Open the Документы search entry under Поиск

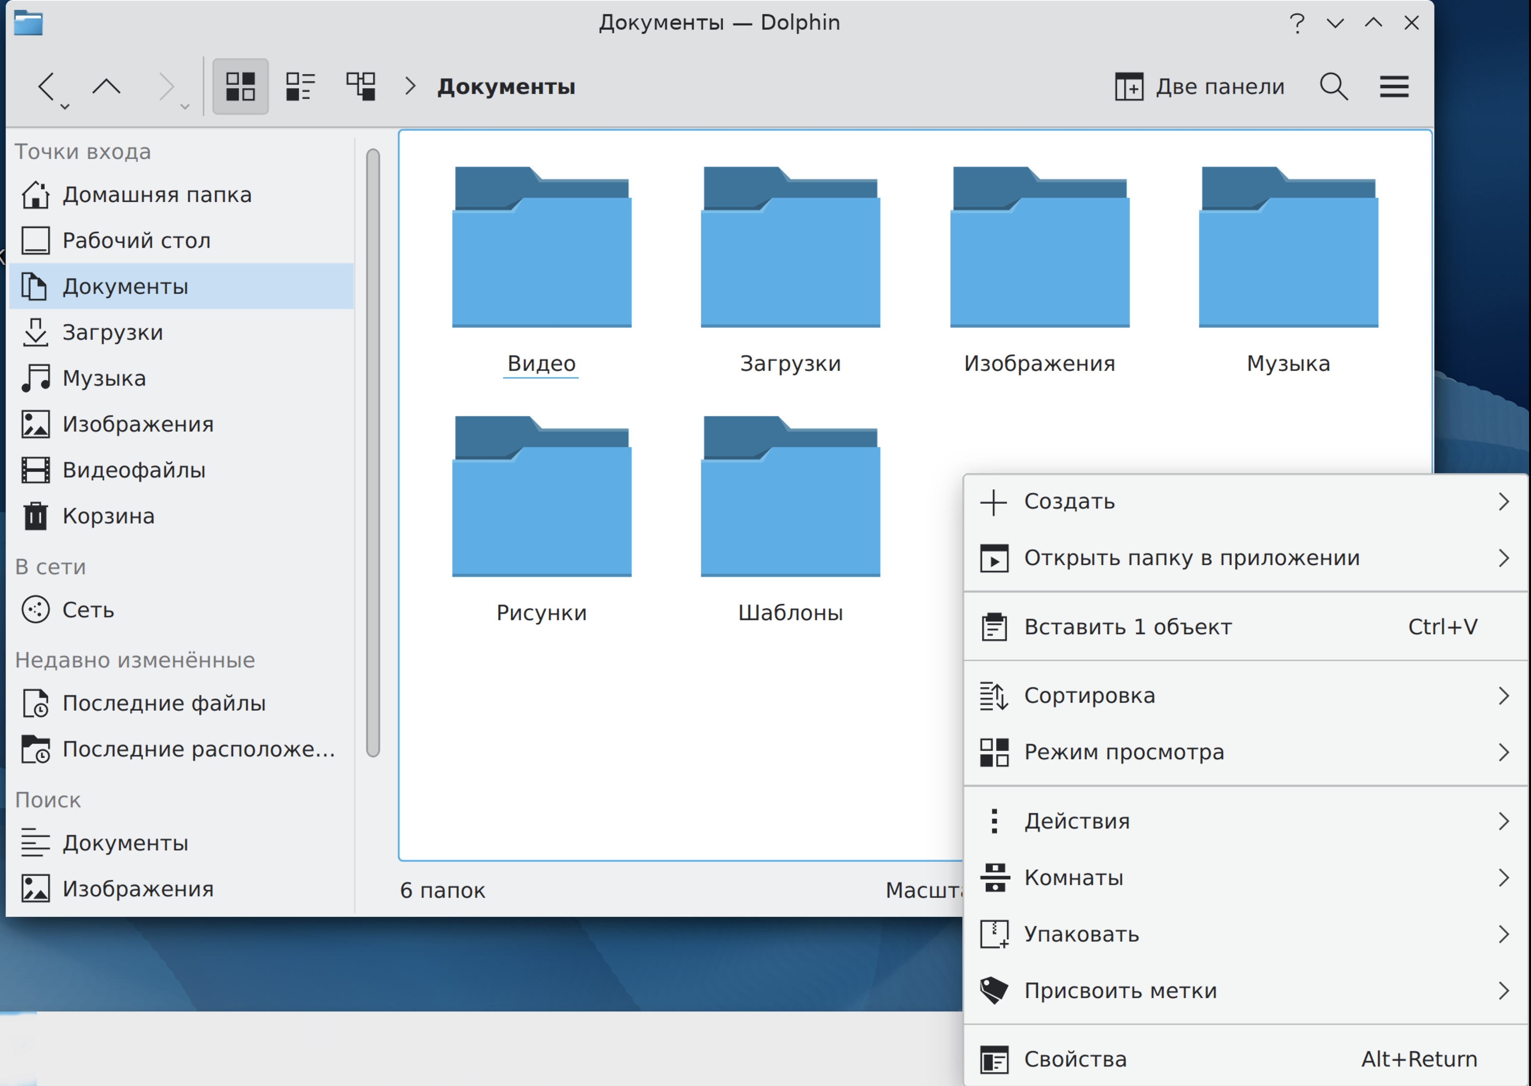182,843
